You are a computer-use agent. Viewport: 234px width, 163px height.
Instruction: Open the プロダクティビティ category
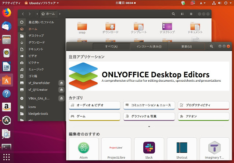(x=204, y=105)
